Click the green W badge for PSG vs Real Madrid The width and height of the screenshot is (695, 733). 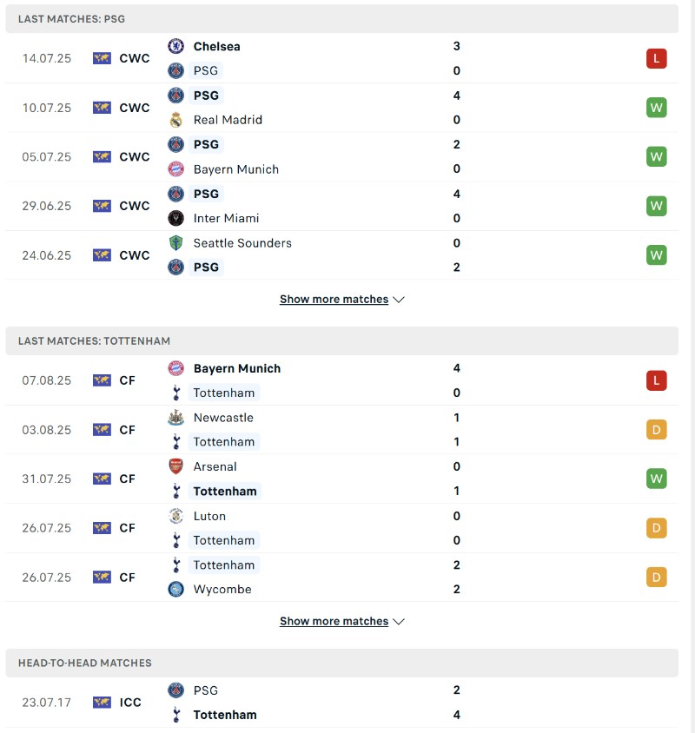point(656,108)
